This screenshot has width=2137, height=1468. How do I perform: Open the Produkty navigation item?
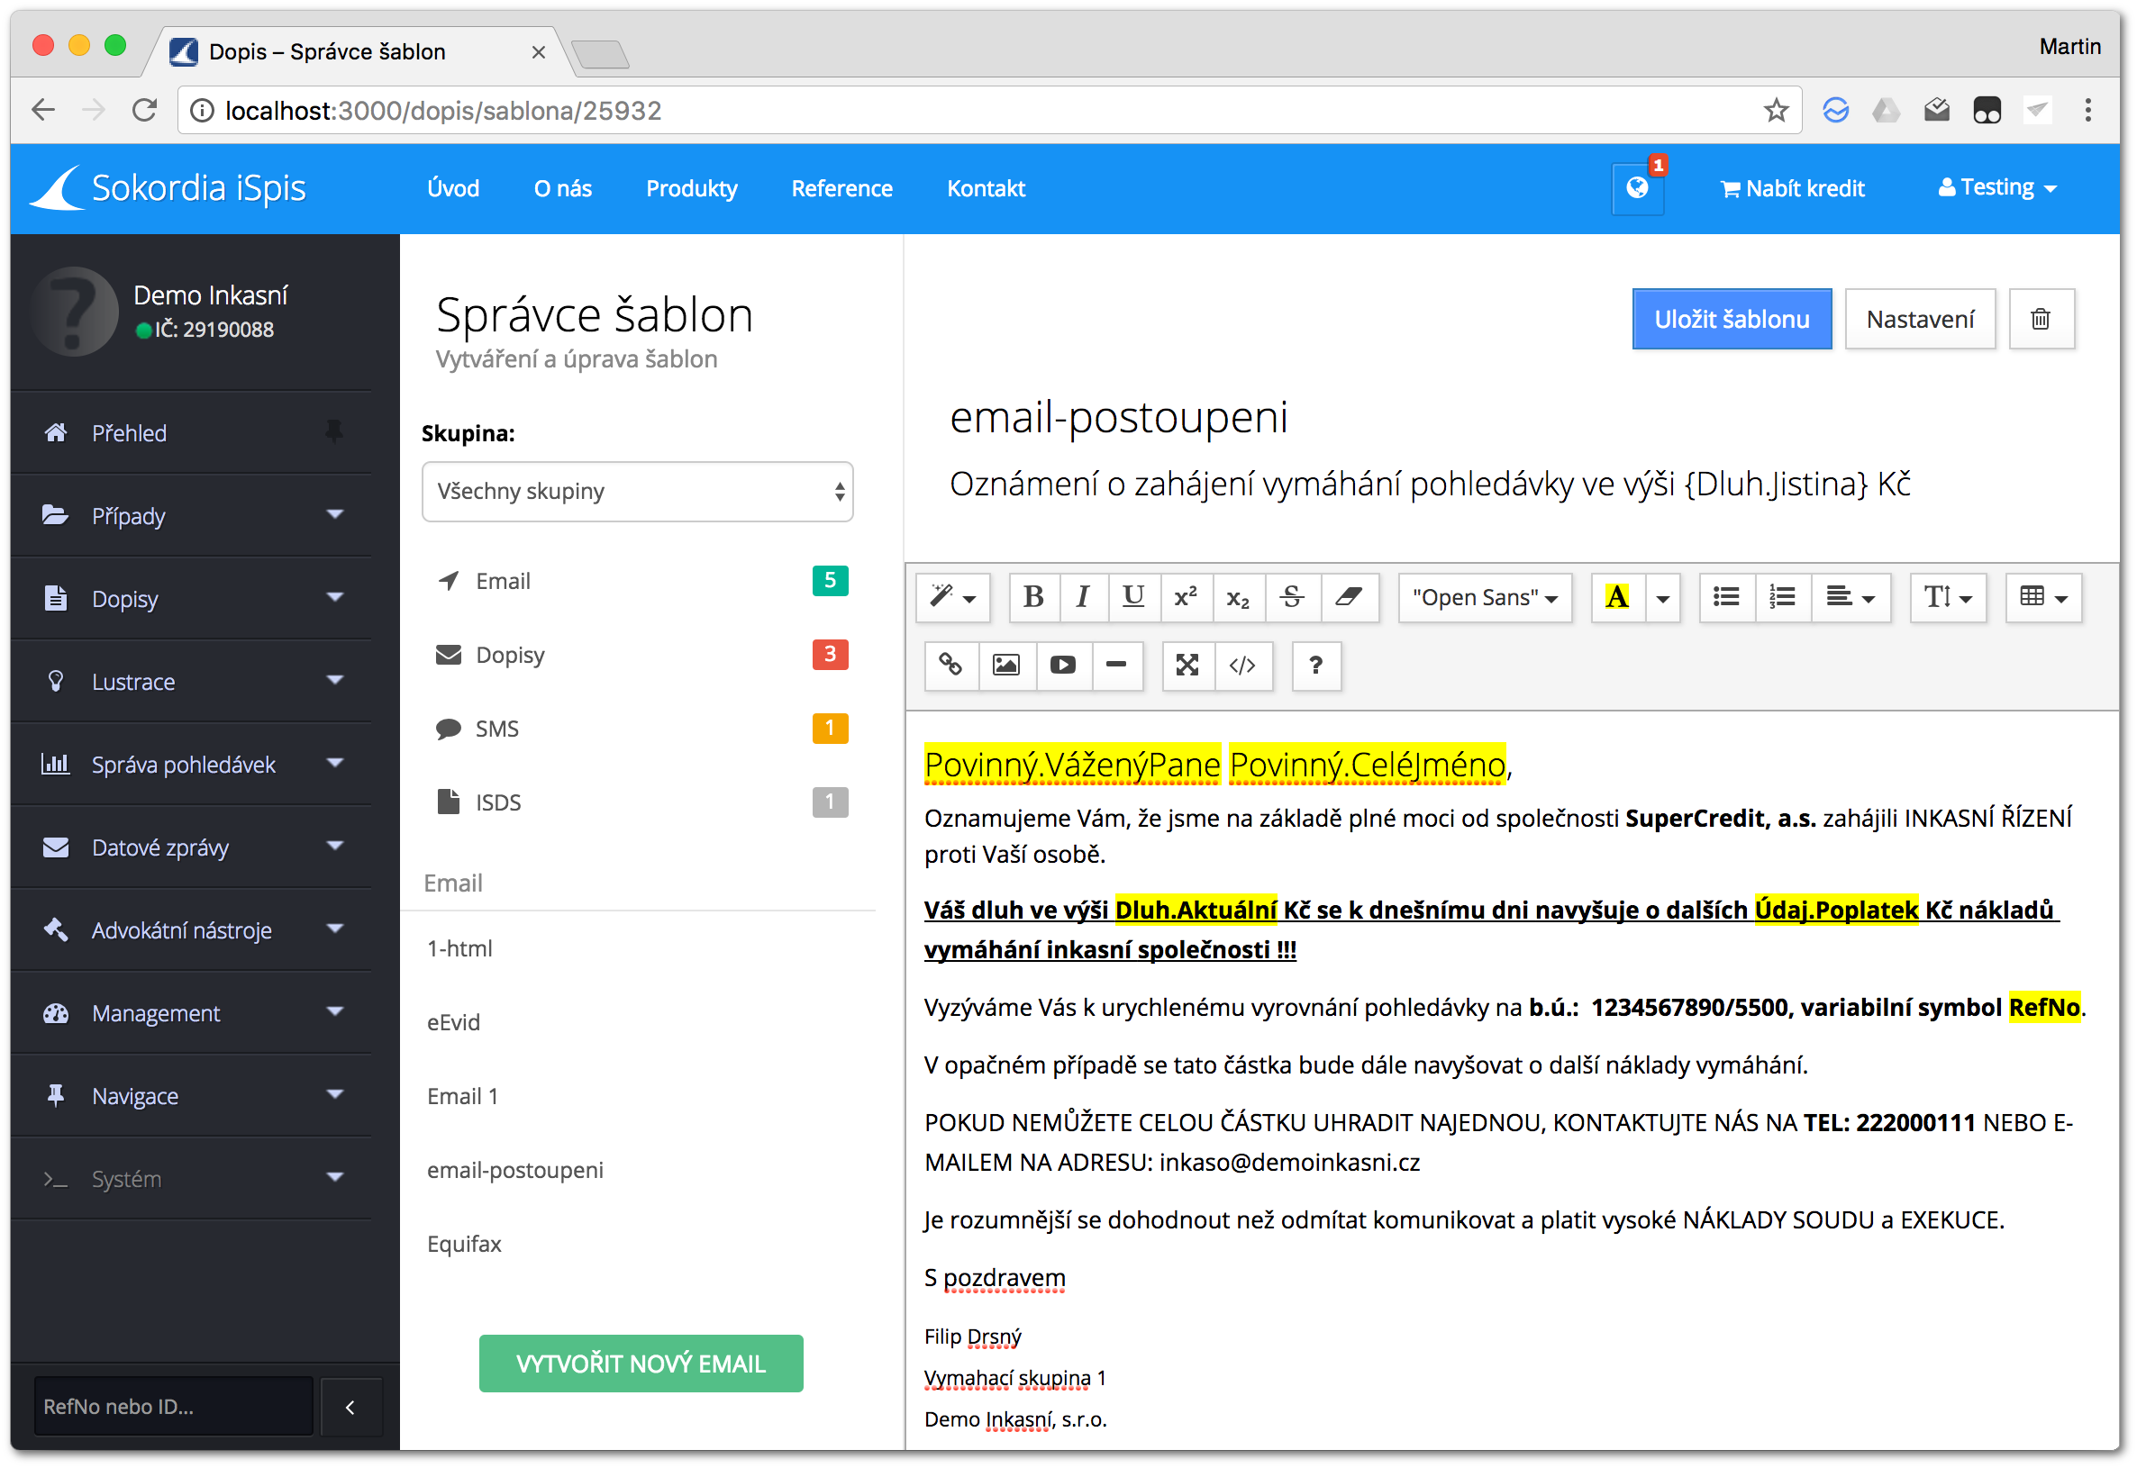pyautogui.click(x=691, y=188)
